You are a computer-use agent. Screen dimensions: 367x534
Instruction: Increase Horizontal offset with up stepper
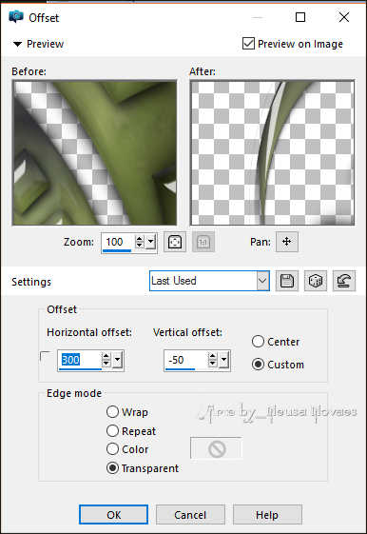point(106,356)
